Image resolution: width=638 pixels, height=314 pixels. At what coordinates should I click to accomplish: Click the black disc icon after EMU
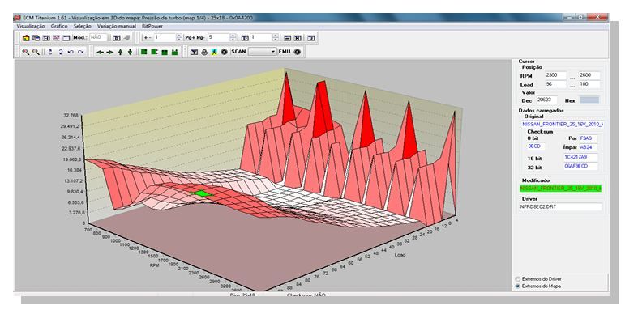[297, 52]
